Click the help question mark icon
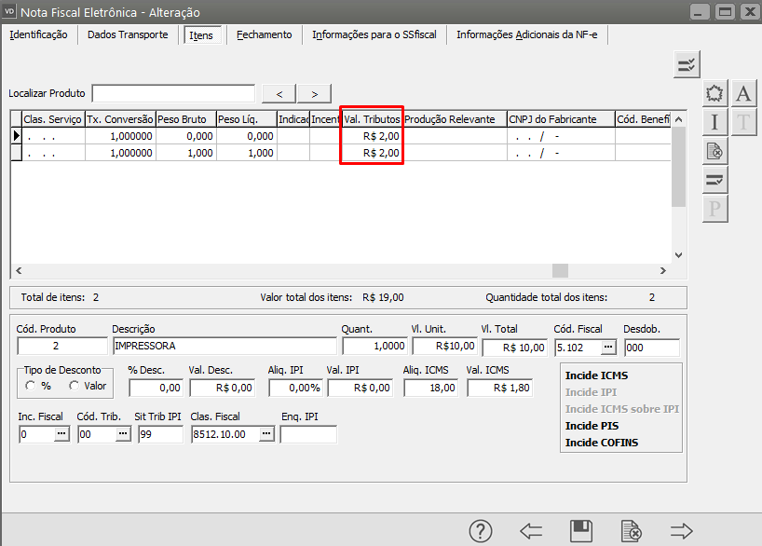Screen dimensions: 762x546 [x=480, y=531]
